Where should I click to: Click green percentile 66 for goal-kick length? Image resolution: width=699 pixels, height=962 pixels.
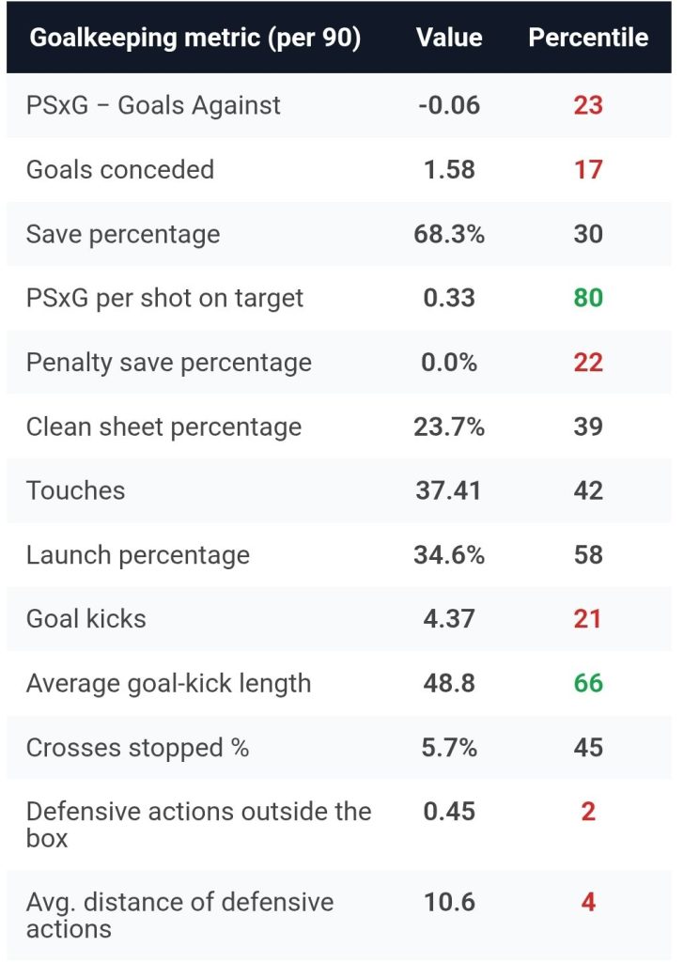tap(588, 683)
